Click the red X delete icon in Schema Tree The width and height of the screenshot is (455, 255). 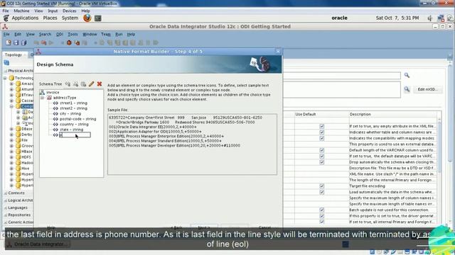(x=100, y=84)
